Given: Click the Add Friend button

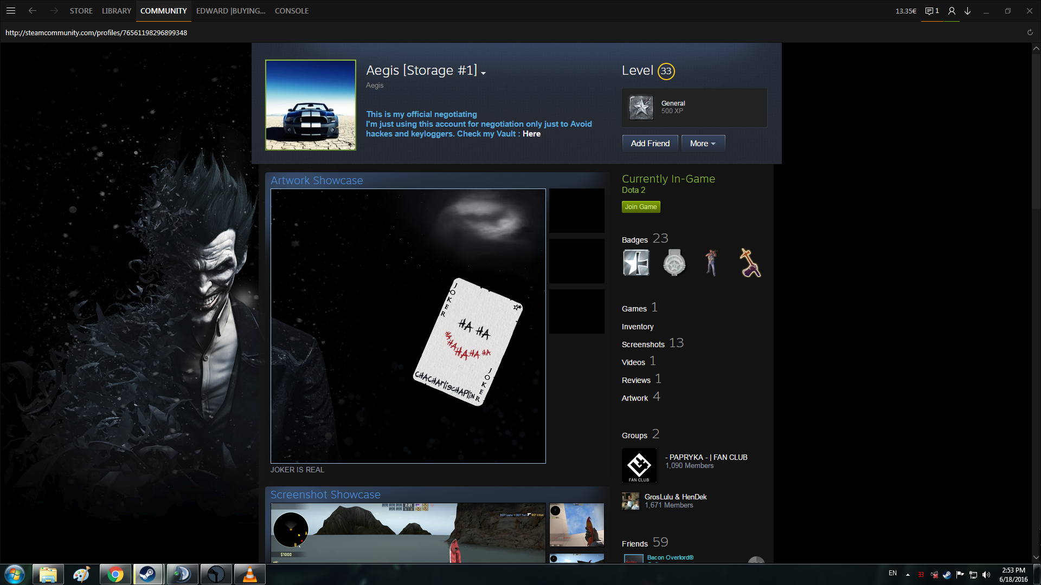Looking at the screenshot, I should click(x=650, y=144).
